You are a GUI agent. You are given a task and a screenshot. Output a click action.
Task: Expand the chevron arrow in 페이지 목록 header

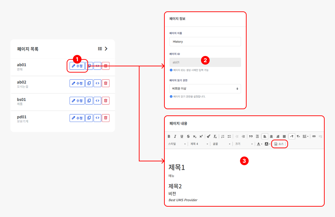click(x=106, y=49)
